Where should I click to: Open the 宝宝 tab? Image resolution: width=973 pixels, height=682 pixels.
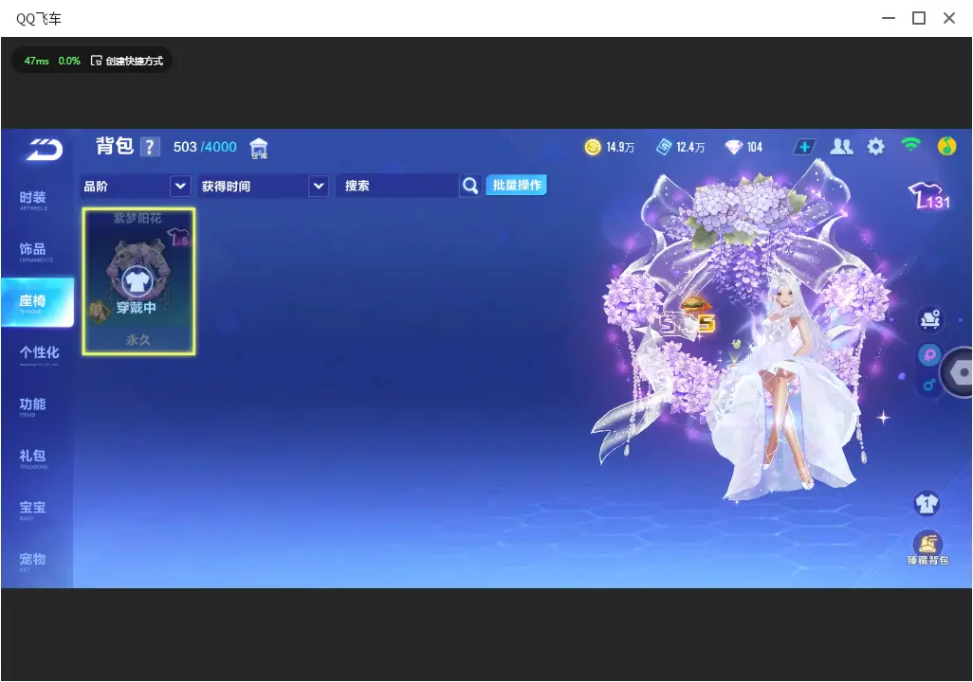(x=33, y=509)
